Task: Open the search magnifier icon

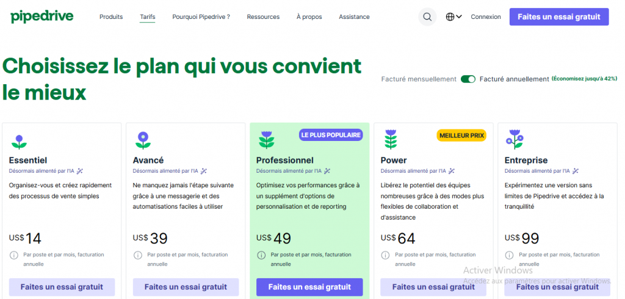Action: point(427,16)
